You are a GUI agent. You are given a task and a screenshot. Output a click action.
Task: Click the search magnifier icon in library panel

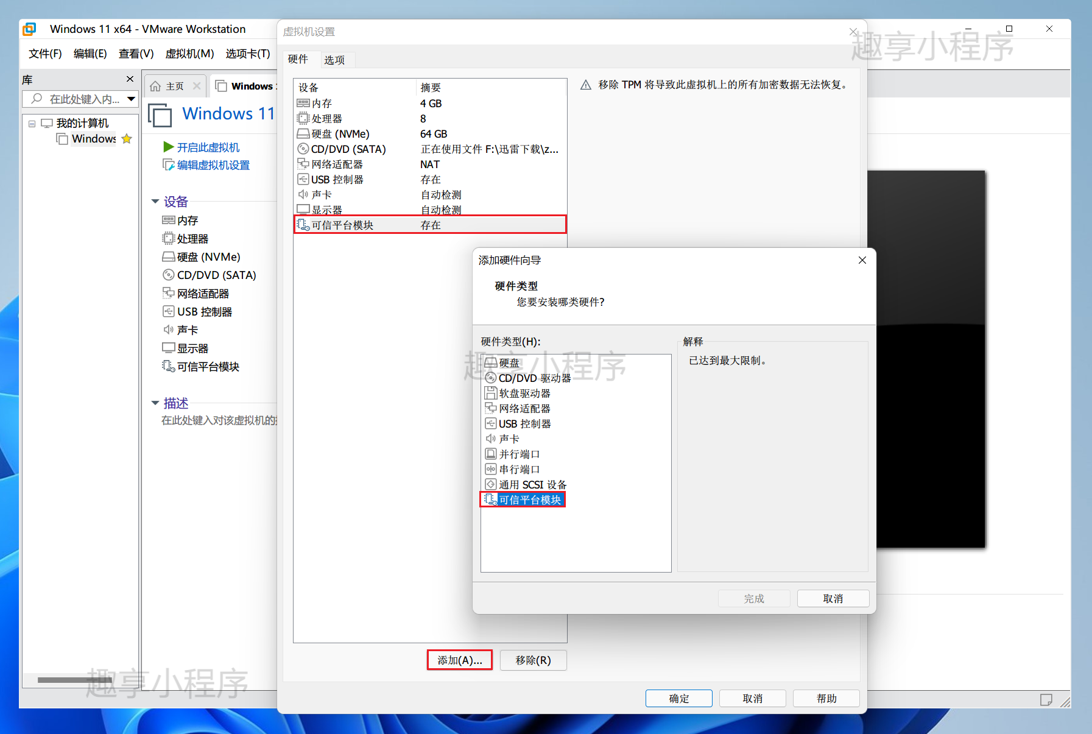37,99
